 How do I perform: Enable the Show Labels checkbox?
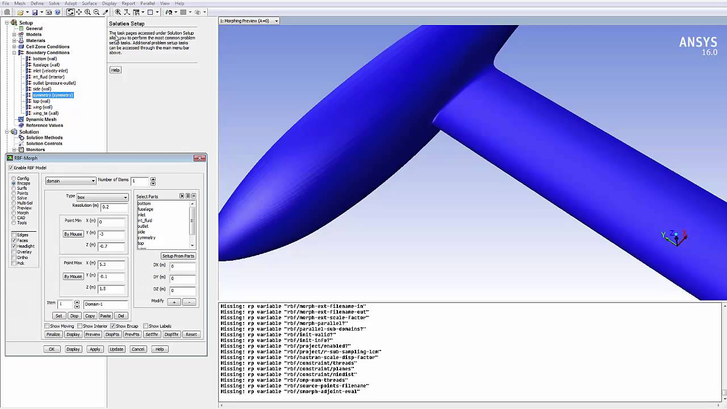[x=146, y=326]
